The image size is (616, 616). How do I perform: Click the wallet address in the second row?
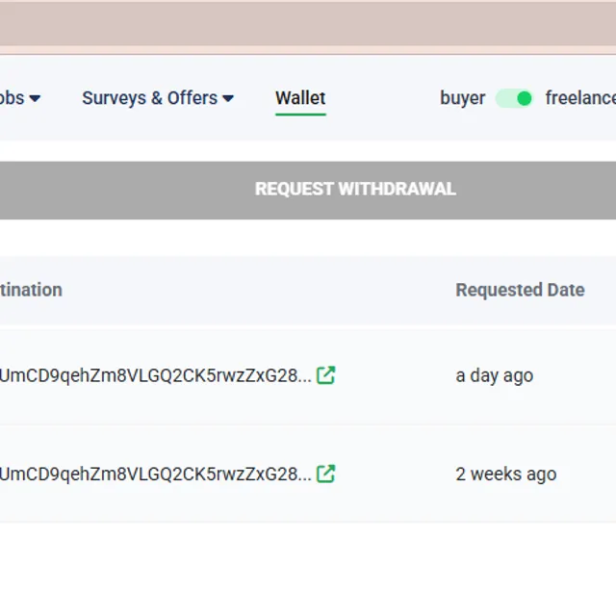pyautogui.click(x=154, y=474)
